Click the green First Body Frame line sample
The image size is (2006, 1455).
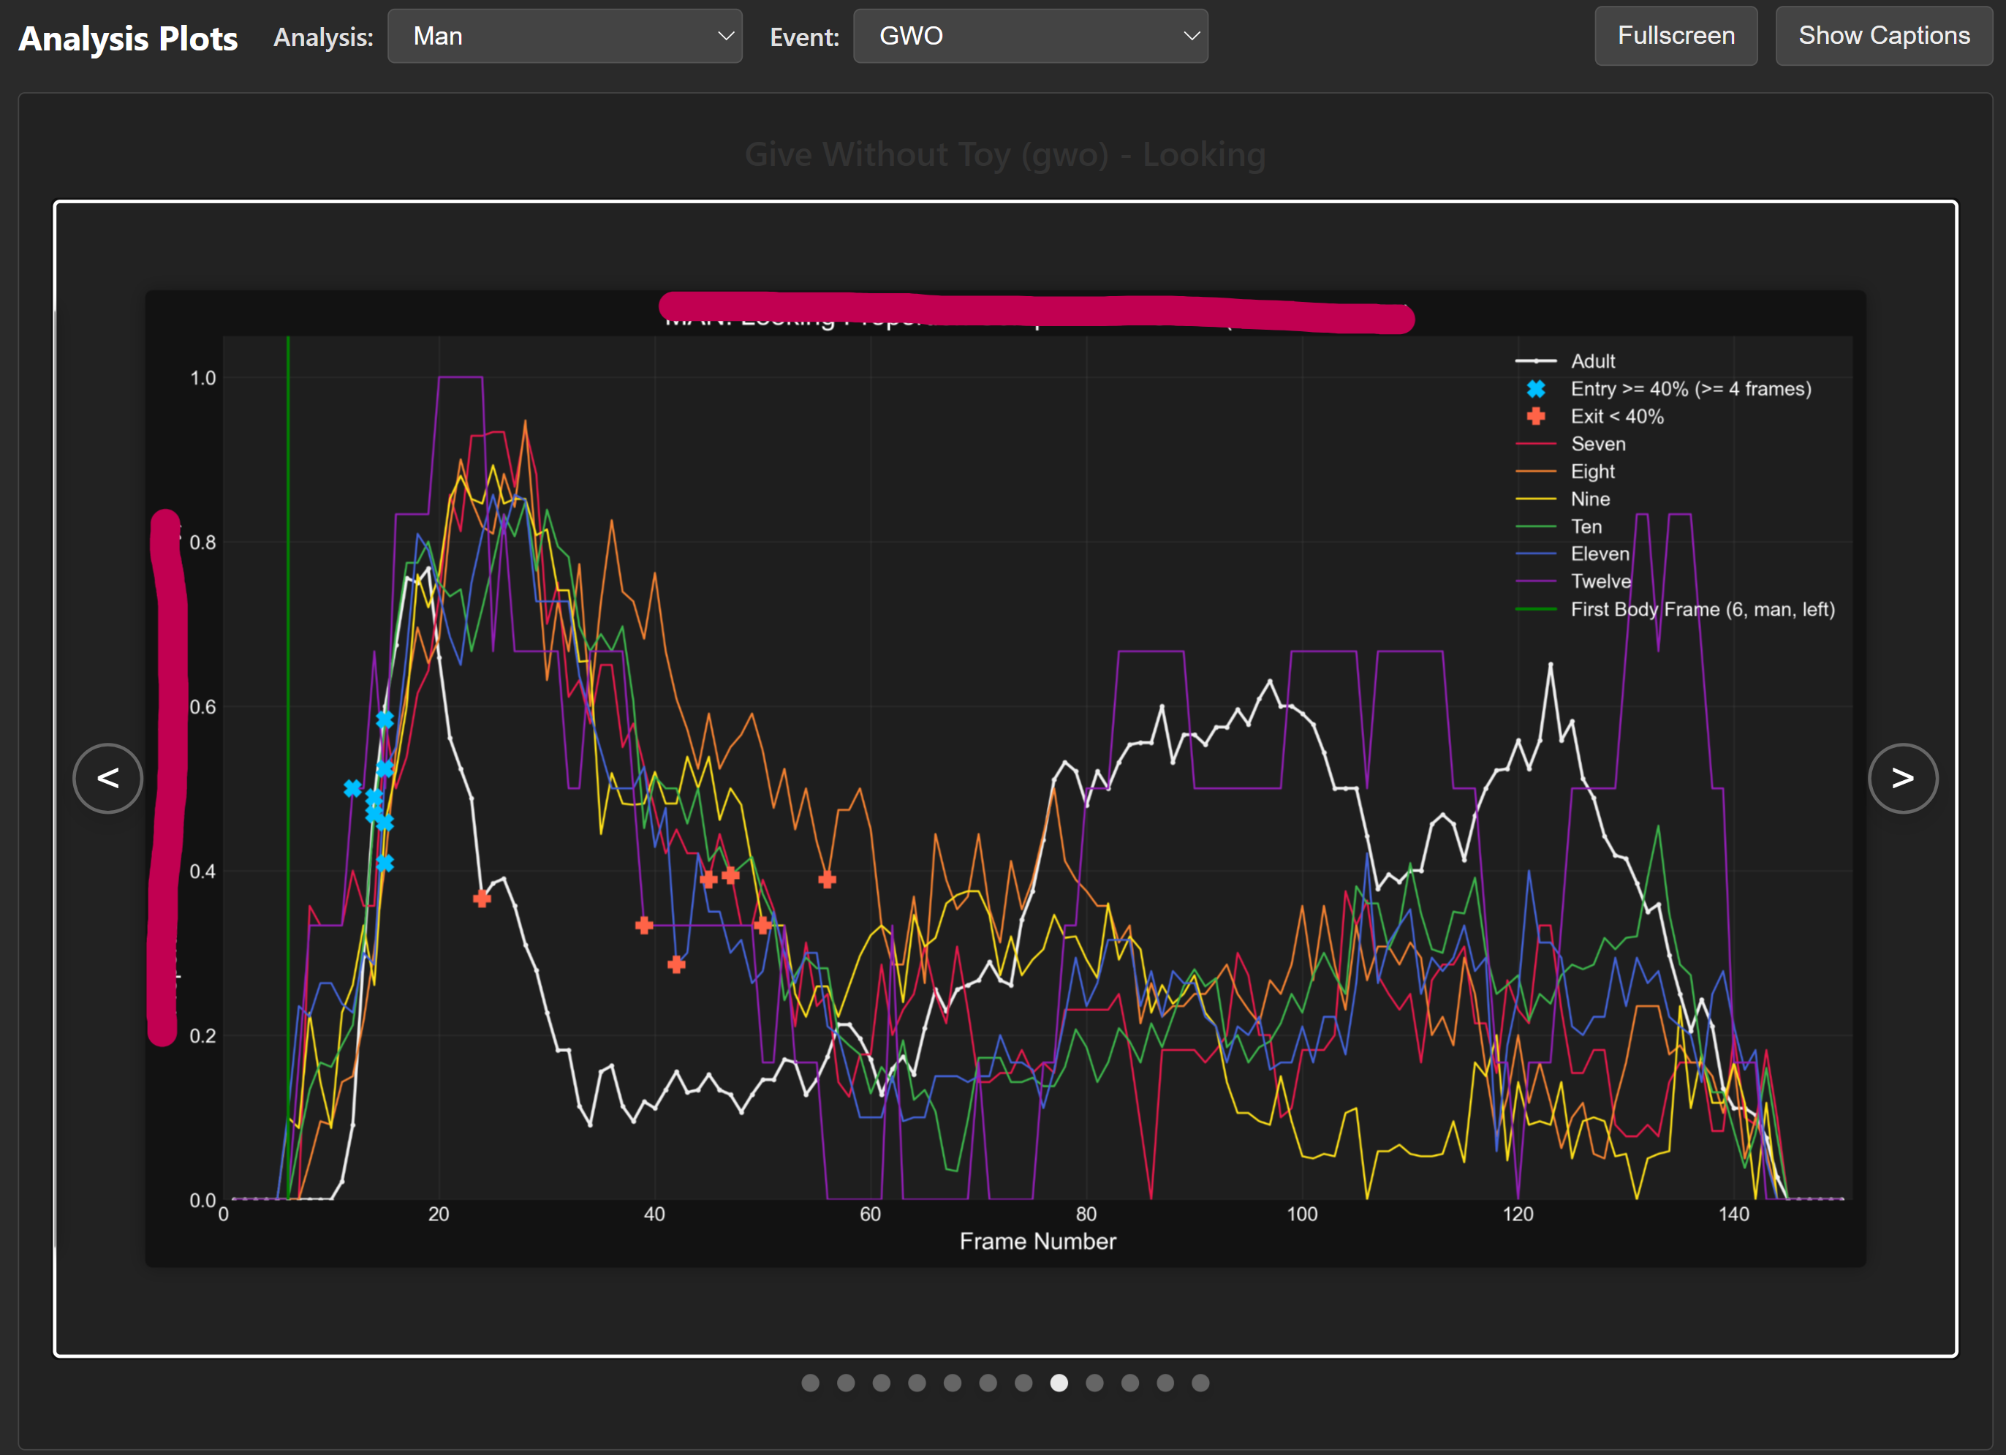point(1537,608)
